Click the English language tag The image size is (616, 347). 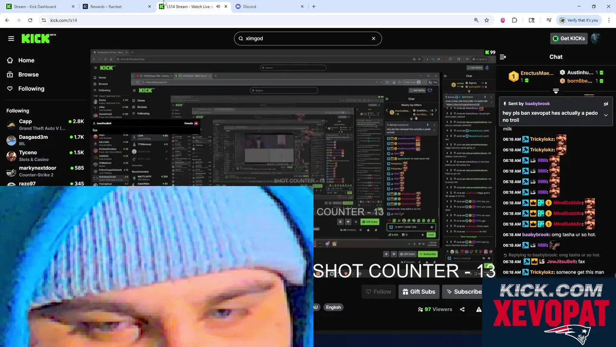(333, 307)
